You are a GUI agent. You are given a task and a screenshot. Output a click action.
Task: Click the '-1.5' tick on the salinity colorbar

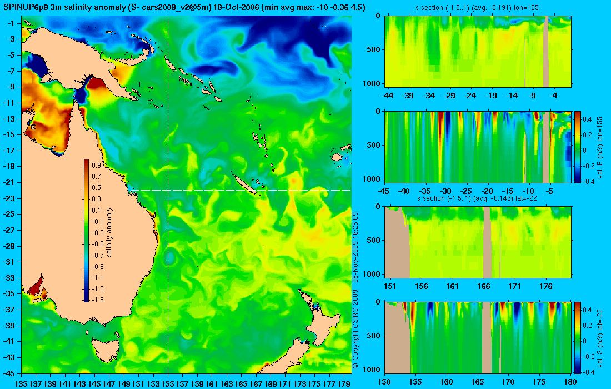coord(97,300)
